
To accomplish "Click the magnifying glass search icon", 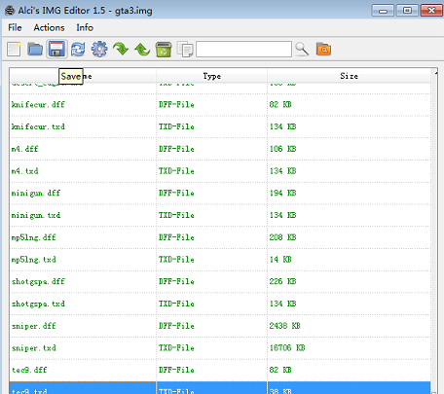I will click(302, 50).
